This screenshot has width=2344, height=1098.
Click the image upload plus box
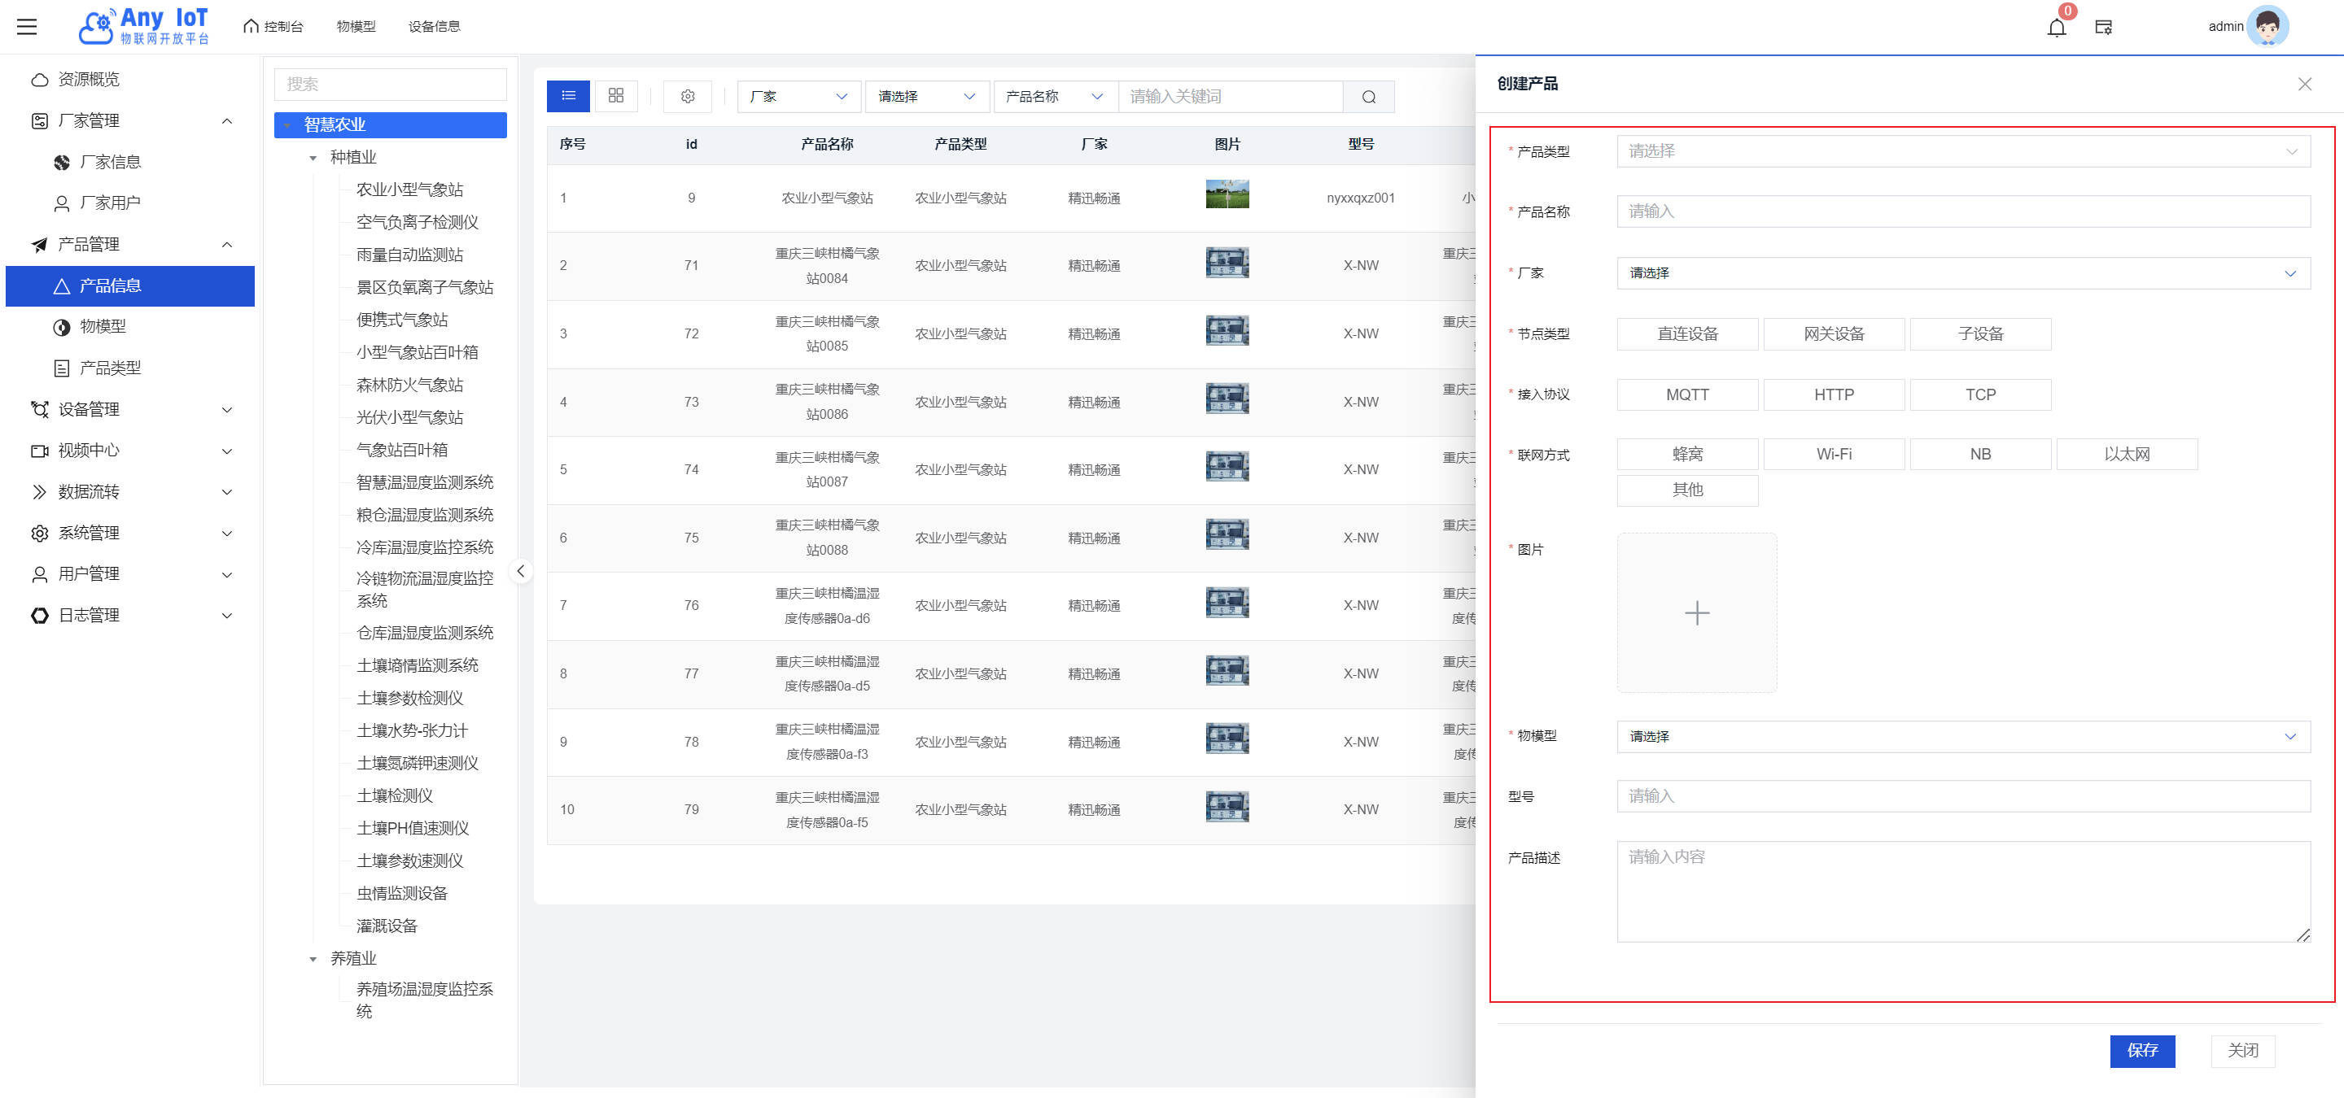click(1696, 612)
